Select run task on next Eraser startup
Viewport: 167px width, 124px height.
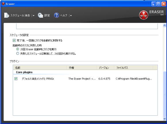tap(18, 49)
